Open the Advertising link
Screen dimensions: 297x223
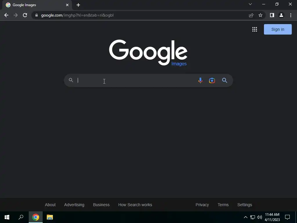tap(74, 205)
